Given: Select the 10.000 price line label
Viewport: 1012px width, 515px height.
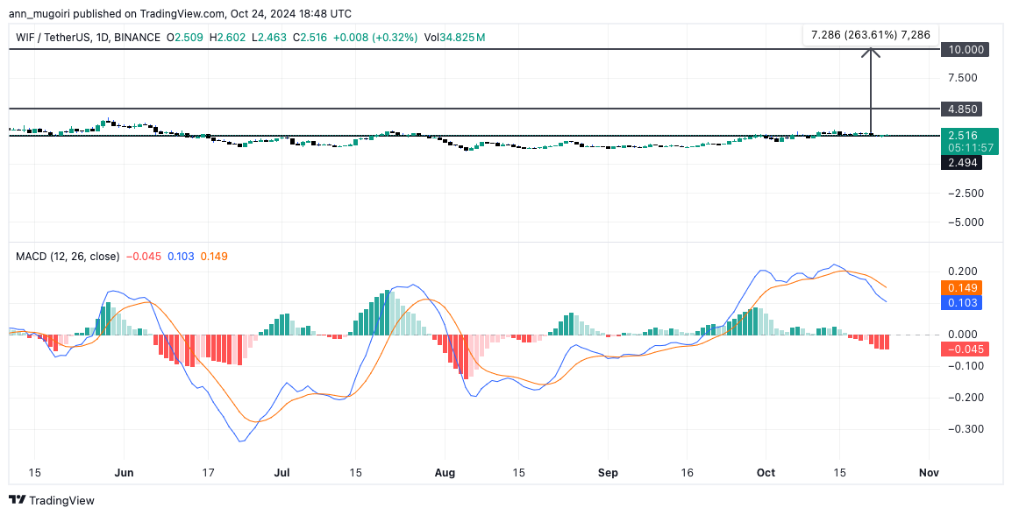Looking at the screenshot, I should tap(964, 50).
